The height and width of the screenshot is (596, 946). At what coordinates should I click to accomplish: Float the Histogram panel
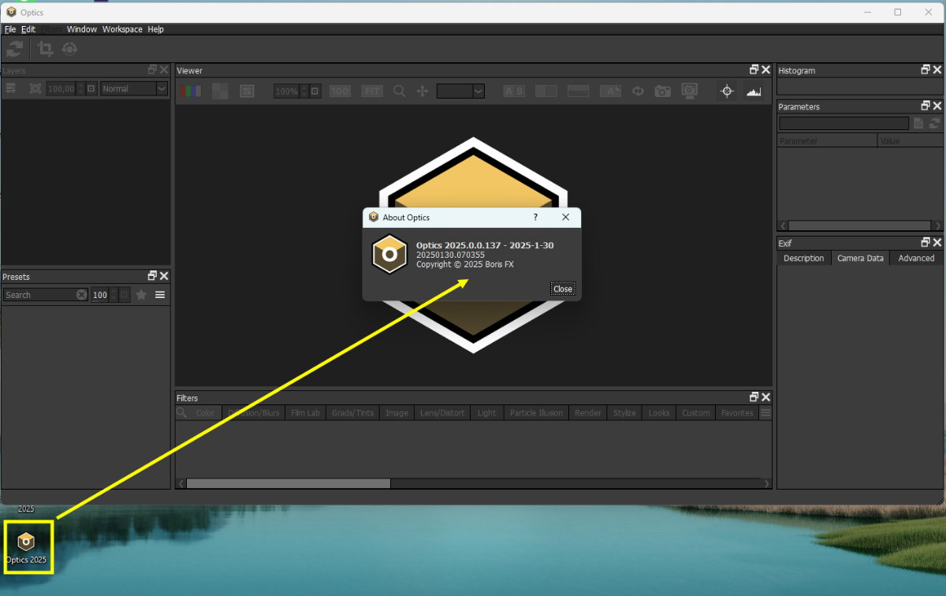[926, 70]
